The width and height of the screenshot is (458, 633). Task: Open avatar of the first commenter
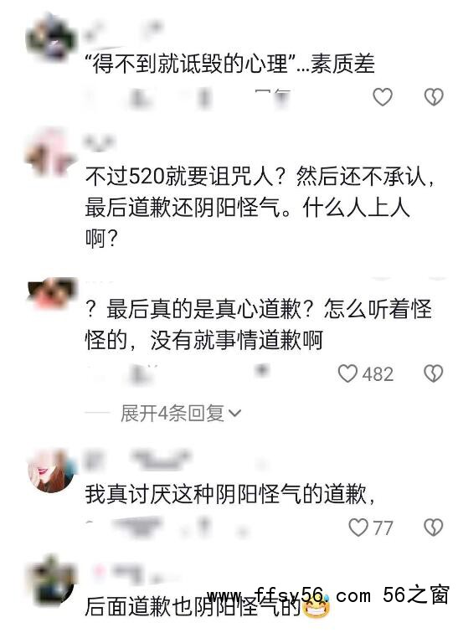[x=51, y=37]
